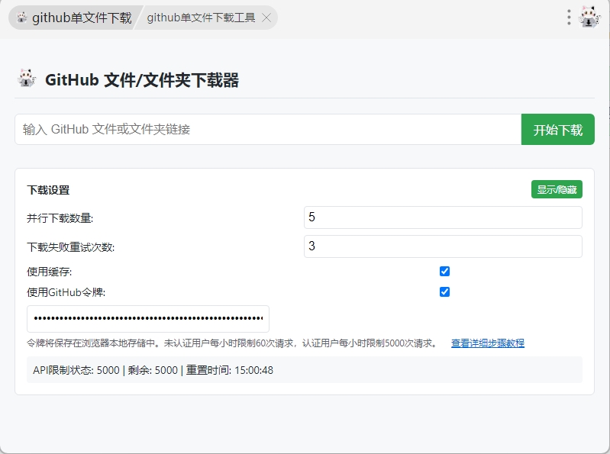610x454 pixels.
Task: Click the 下载失败重试次数 label
Action: [x=71, y=246]
